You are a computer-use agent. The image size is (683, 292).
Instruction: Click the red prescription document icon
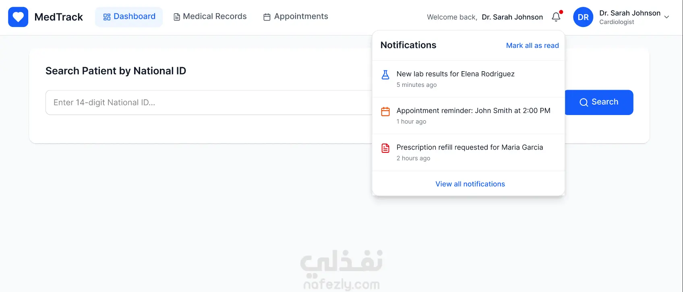pos(385,148)
